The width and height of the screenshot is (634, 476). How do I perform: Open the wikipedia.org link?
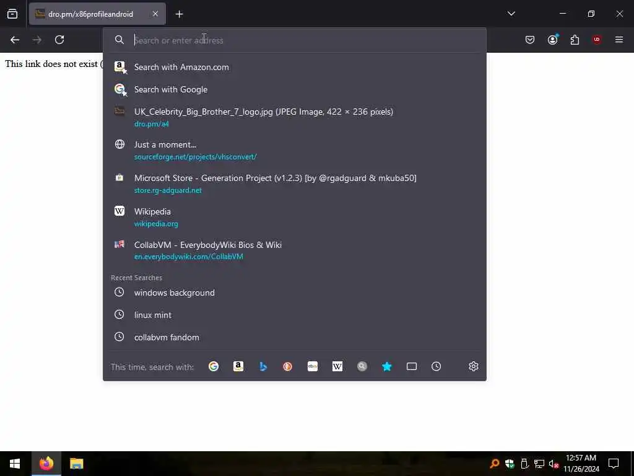coord(156,224)
